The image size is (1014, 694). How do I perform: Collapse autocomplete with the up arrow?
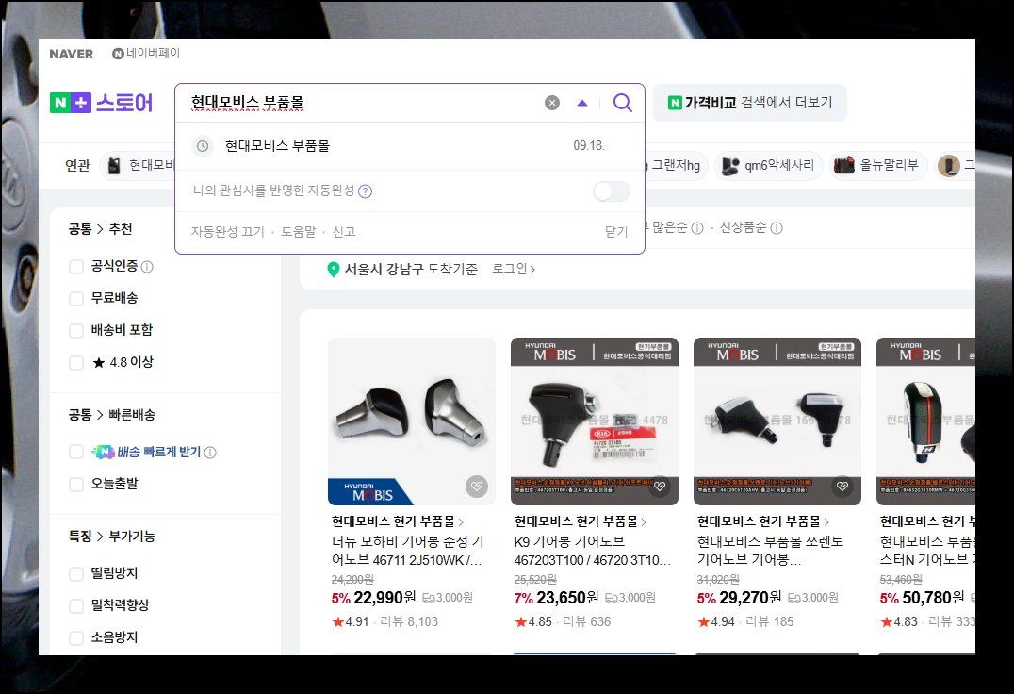point(582,103)
